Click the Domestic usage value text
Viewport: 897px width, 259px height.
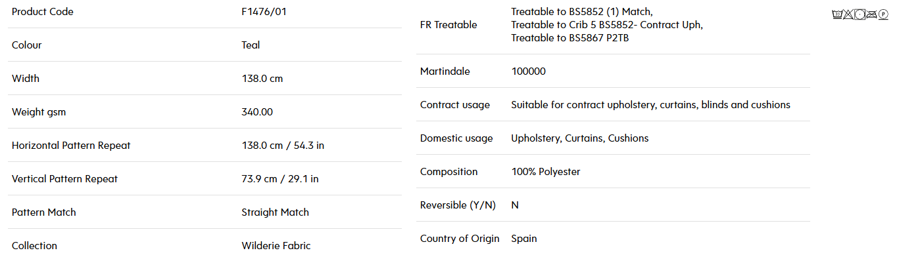(580, 138)
